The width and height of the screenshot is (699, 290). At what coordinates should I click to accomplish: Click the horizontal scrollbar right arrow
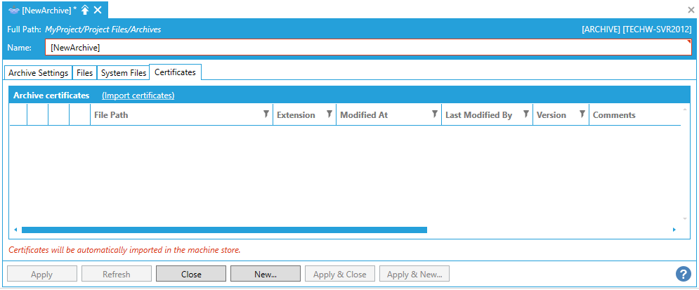(x=674, y=230)
